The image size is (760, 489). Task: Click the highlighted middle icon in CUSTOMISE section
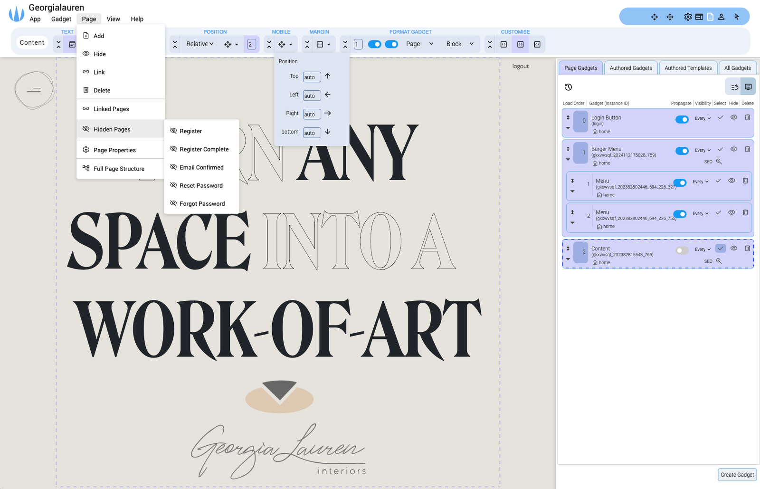(520, 44)
